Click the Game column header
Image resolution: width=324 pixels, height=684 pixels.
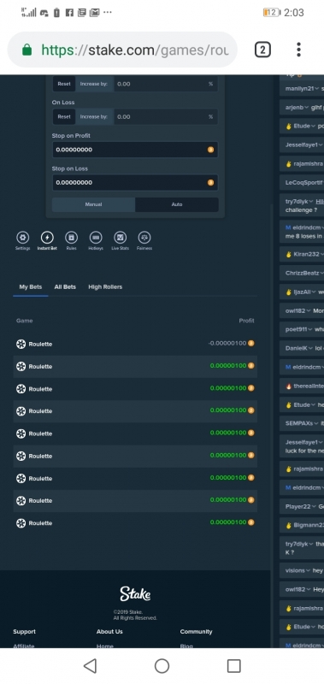(x=25, y=321)
